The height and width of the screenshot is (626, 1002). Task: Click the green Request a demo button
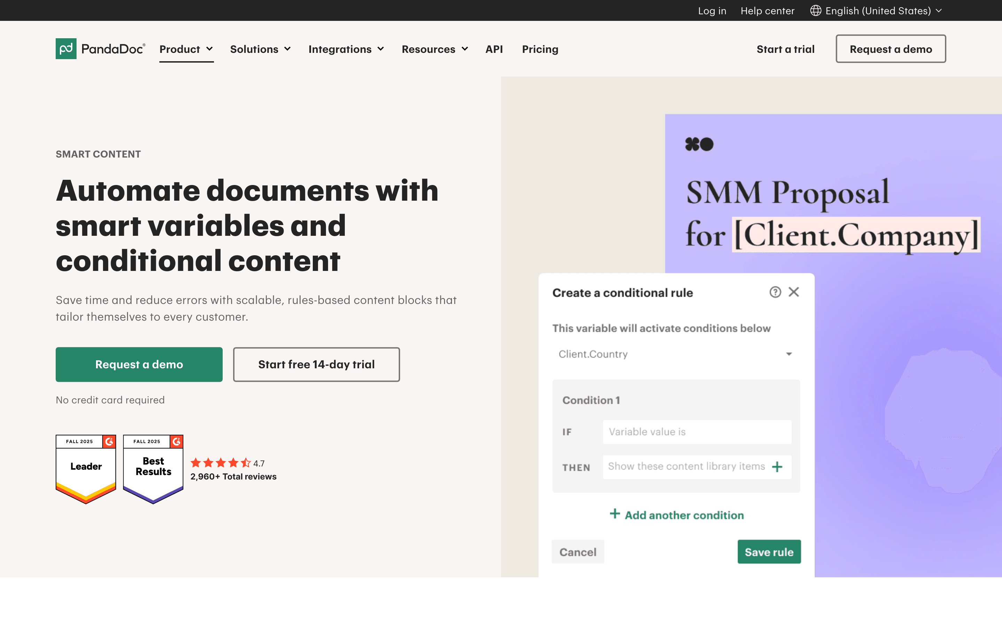139,364
